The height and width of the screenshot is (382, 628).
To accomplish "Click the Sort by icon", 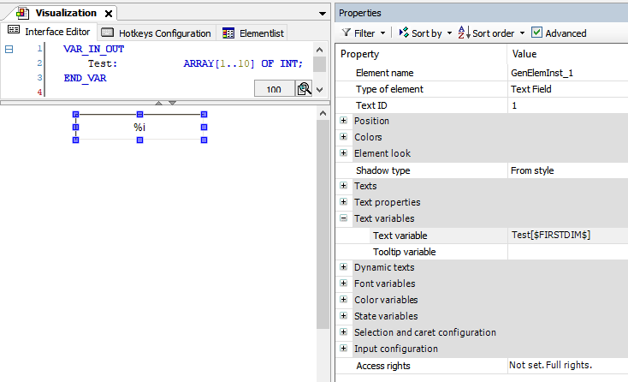I will (403, 33).
